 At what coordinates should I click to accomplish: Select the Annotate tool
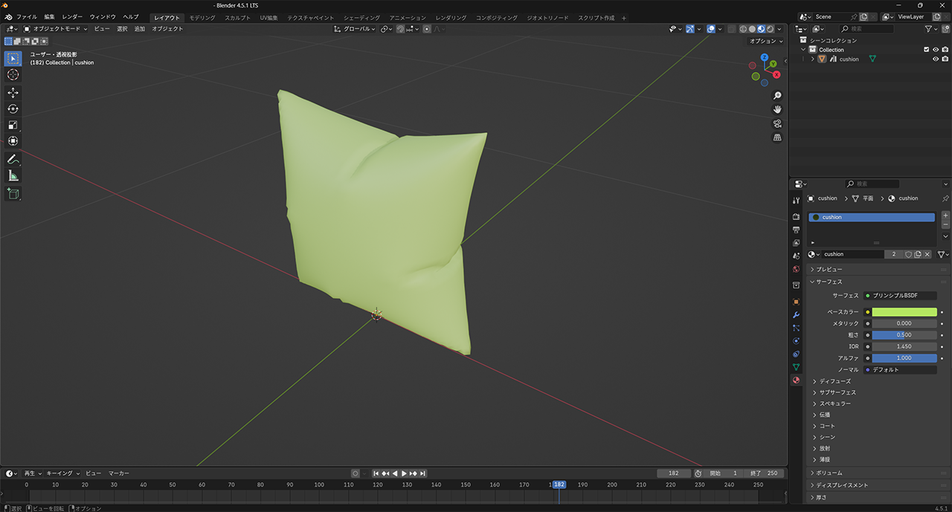[x=13, y=159]
